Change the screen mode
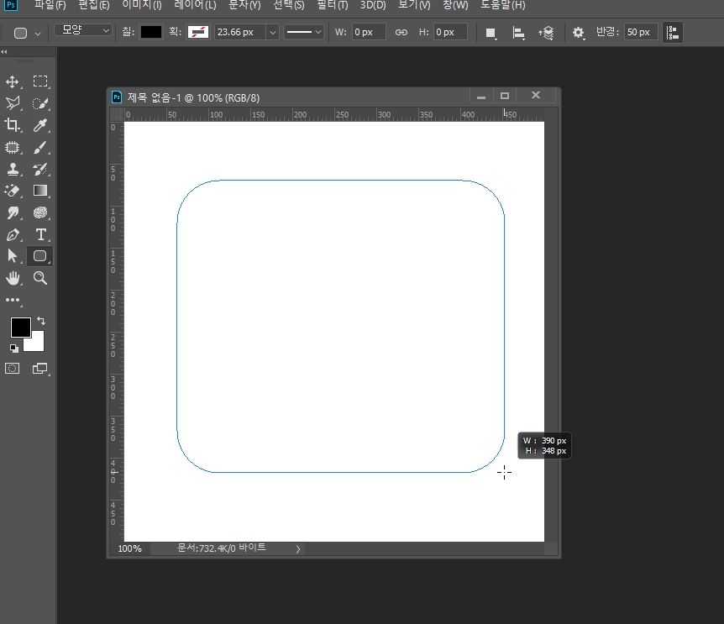The width and height of the screenshot is (724, 624). pyautogui.click(x=40, y=369)
